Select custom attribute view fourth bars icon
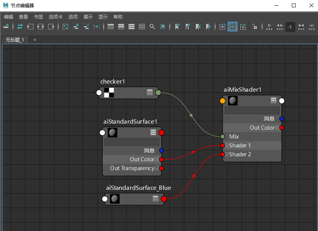318x231 pixels. pyautogui.click(x=142, y=27)
